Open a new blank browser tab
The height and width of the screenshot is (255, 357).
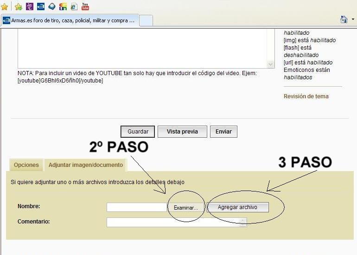coord(146,20)
